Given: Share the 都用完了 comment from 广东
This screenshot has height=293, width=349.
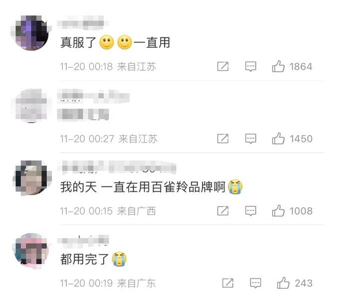Looking at the screenshot, I should tap(228, 283).
